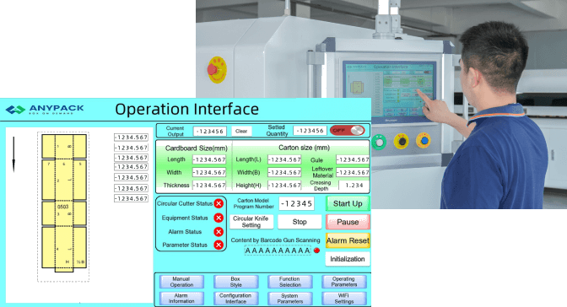Open the Alarm Information page
The height and width of the screenshot is (307, 567).
pos(181,299)
